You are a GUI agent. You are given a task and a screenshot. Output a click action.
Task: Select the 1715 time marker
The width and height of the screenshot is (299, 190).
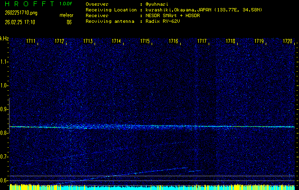click(145, 41)
